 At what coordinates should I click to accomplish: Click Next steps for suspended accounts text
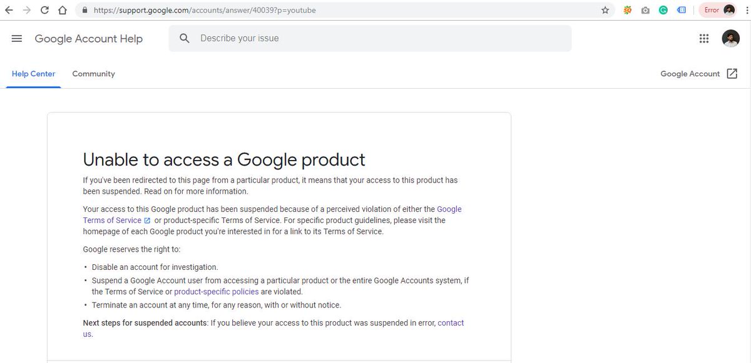pyautogui.click(x=145, y=323)
